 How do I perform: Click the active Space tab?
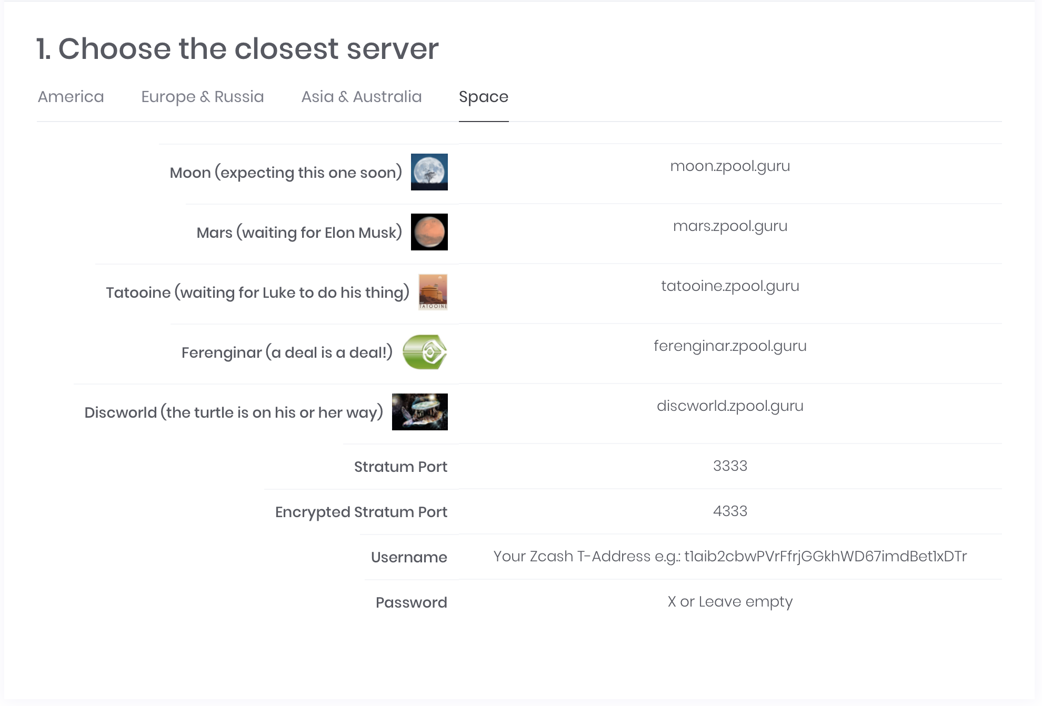[483, 97]
